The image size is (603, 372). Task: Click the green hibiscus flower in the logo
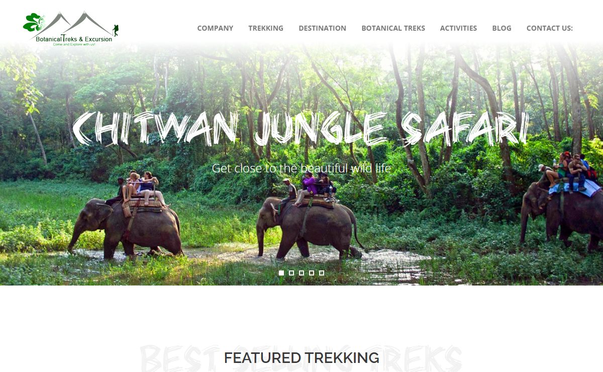tap(34, 22)
